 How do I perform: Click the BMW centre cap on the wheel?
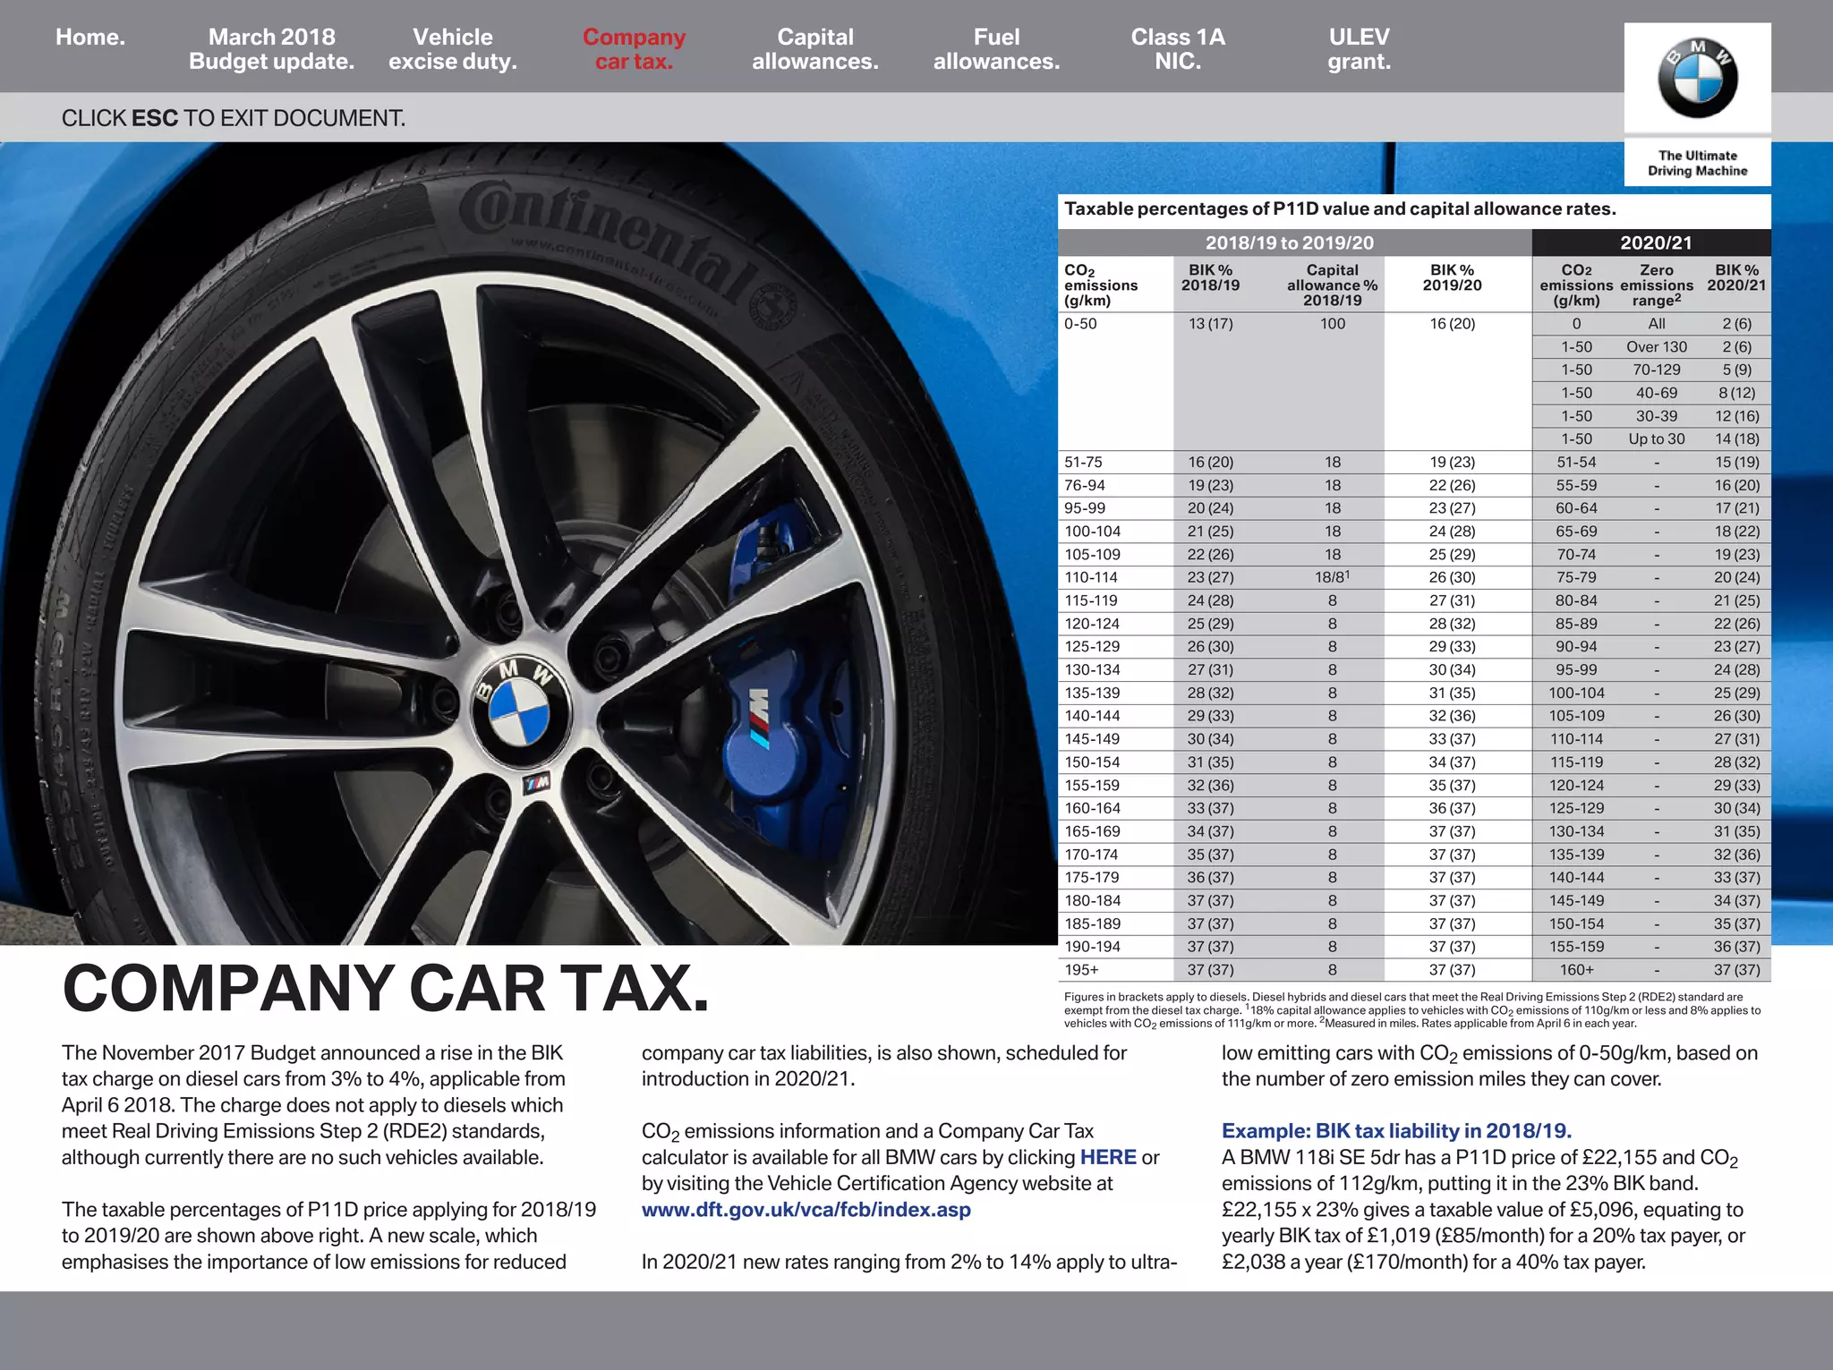coord(522,713)
